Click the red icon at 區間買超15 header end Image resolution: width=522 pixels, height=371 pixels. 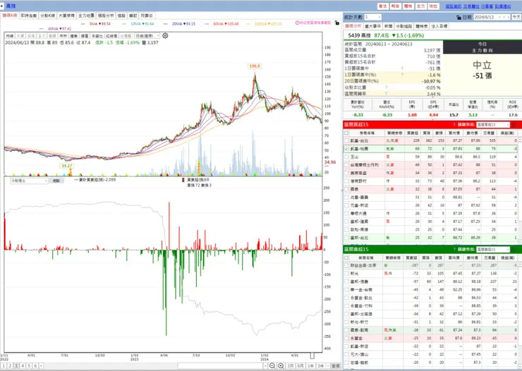(514, 124)
